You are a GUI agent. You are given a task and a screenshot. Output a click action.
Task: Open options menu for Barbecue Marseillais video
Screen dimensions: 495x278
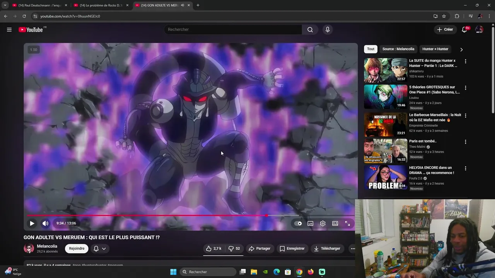pos(466,115)
